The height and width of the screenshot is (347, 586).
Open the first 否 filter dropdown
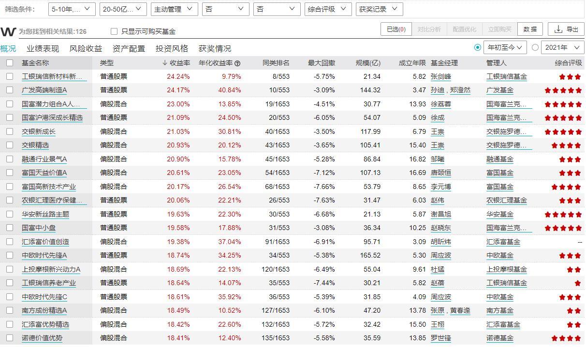(x=226, y=9)
